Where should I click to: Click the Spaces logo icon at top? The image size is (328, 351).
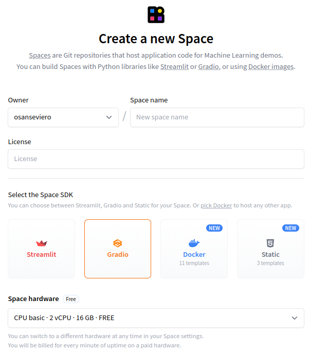click(155, 14)
